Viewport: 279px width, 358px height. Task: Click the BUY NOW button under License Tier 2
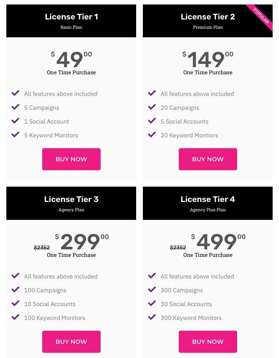[x=208, y=159]
